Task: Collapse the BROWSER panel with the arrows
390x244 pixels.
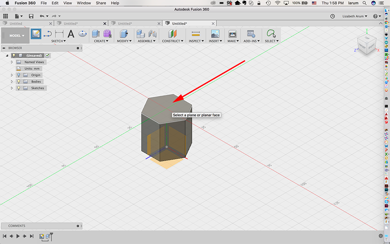Action: tap(4, 48)
